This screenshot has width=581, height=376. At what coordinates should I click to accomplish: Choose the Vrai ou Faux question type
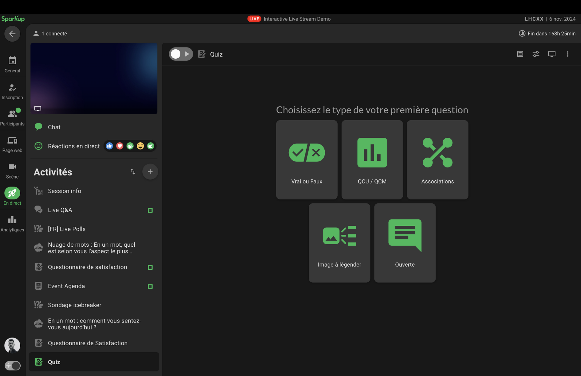(307, 160)
